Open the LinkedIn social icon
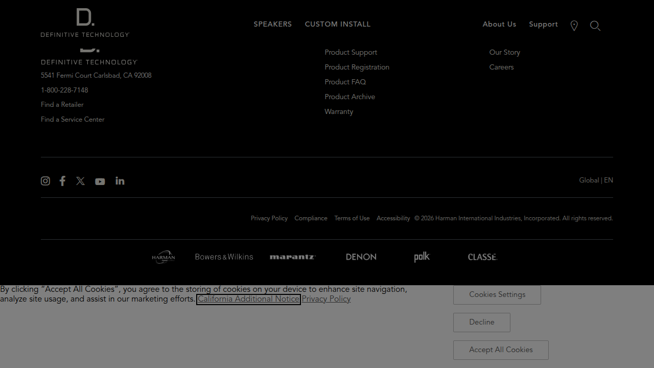This screenshot has height=368, width=654. pos(120,181)
